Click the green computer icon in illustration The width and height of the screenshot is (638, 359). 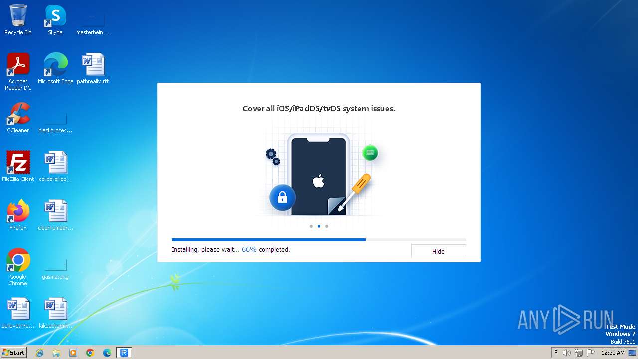[370, 153]
